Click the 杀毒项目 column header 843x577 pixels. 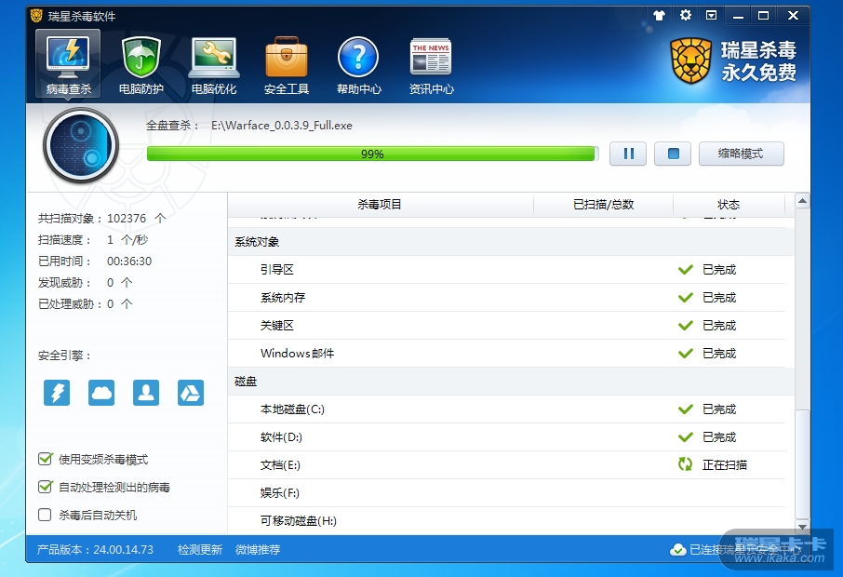[381, 205]
